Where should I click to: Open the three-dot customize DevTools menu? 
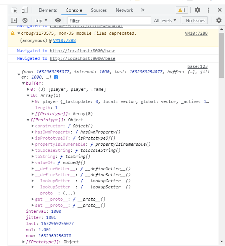(x=208, y=10)
